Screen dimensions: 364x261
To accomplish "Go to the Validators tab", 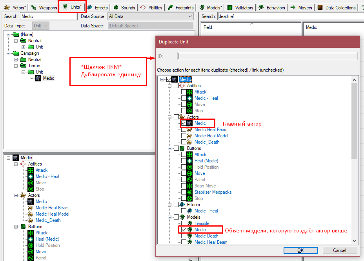I will click(240, 8).
